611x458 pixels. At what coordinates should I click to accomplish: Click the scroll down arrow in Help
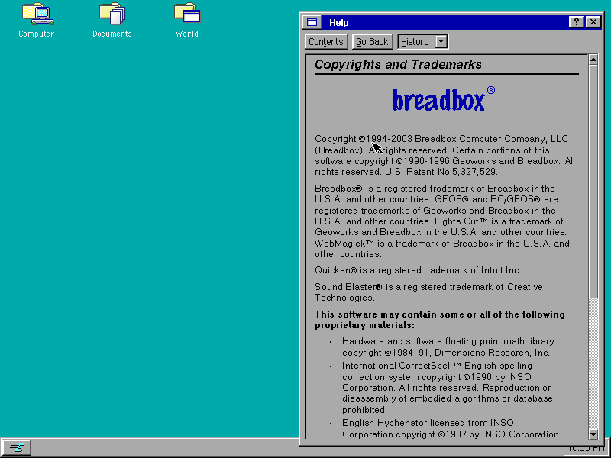(593, 434)
